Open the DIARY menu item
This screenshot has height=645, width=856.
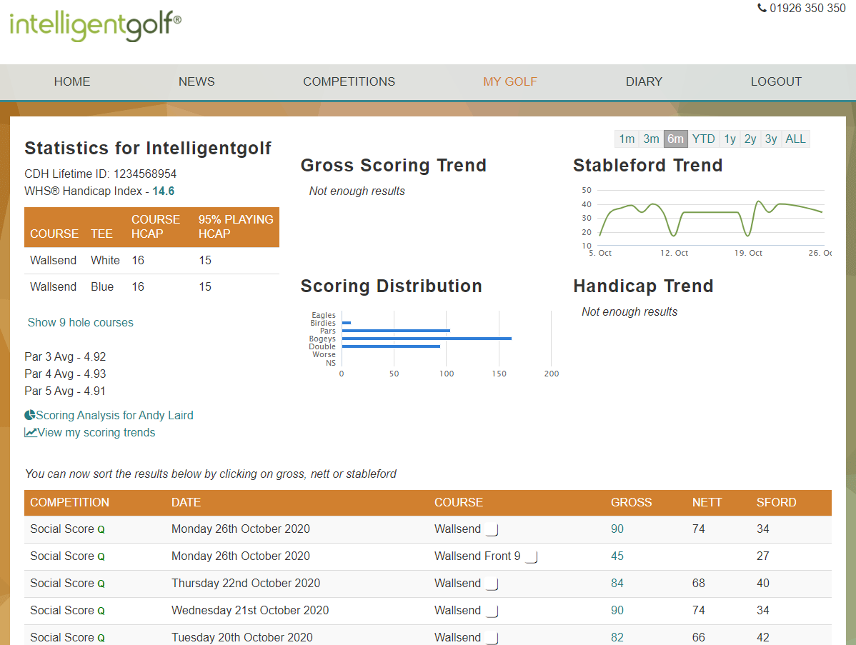(644, 82)
